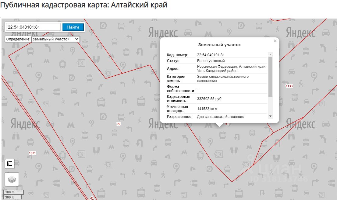The image size is (337, 200).
Task: Click the 100 m map scale indicator
Action: pyautogui.click(x=13, y=192)
